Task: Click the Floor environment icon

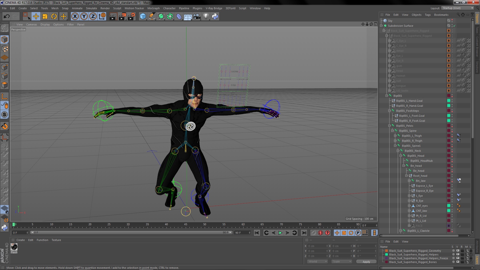Action: point(188,16)
